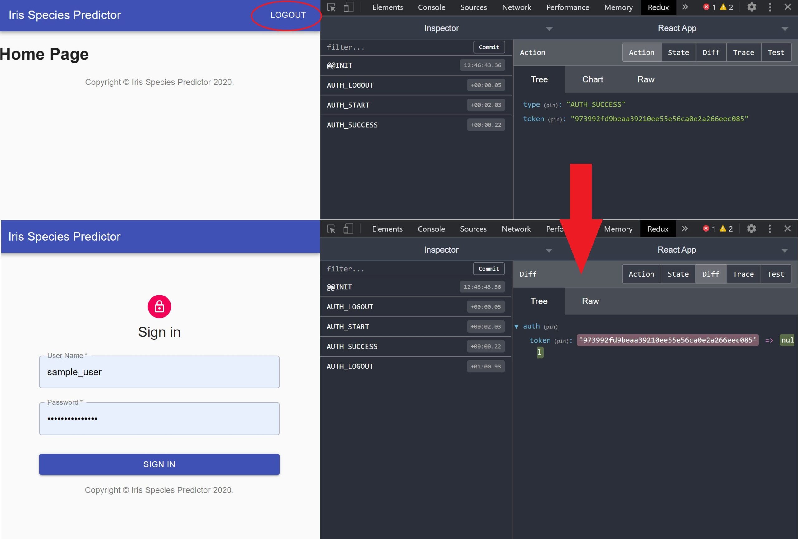
Task: Open DevTools settings gear in top panel
Action: pos(751,7)
